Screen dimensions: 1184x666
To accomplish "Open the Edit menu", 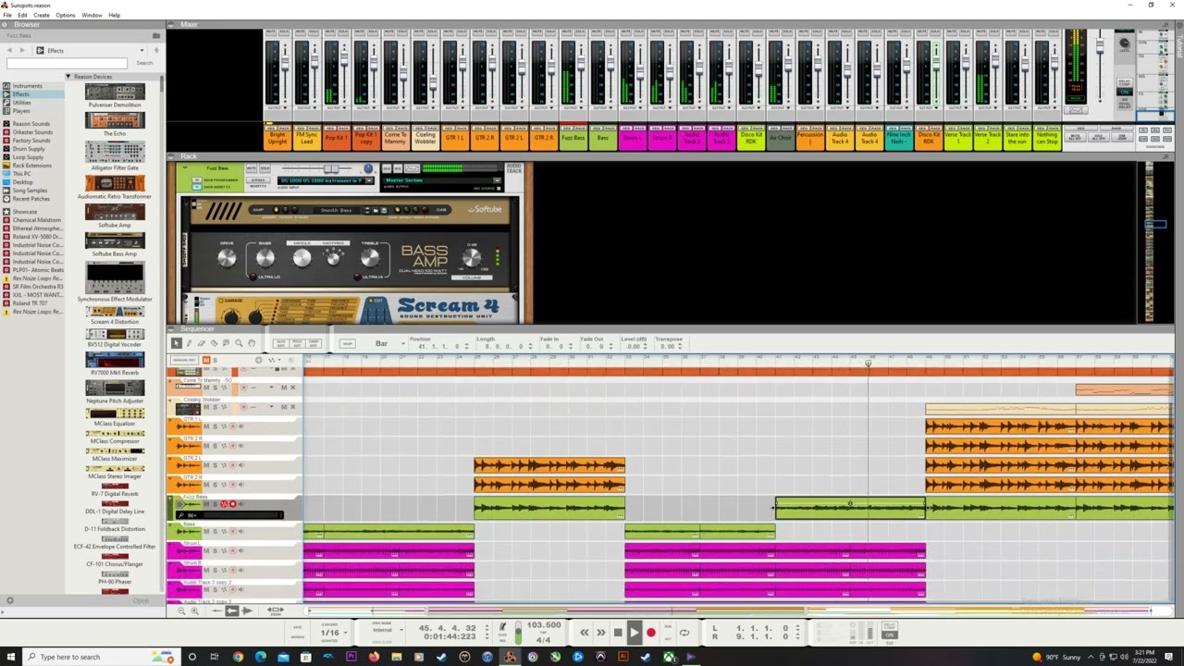I will click(22, 15).
